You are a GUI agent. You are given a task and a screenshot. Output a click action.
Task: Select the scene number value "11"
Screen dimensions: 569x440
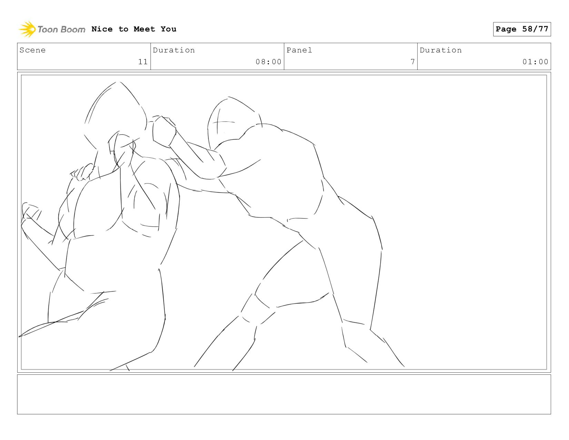coord(143,62)
